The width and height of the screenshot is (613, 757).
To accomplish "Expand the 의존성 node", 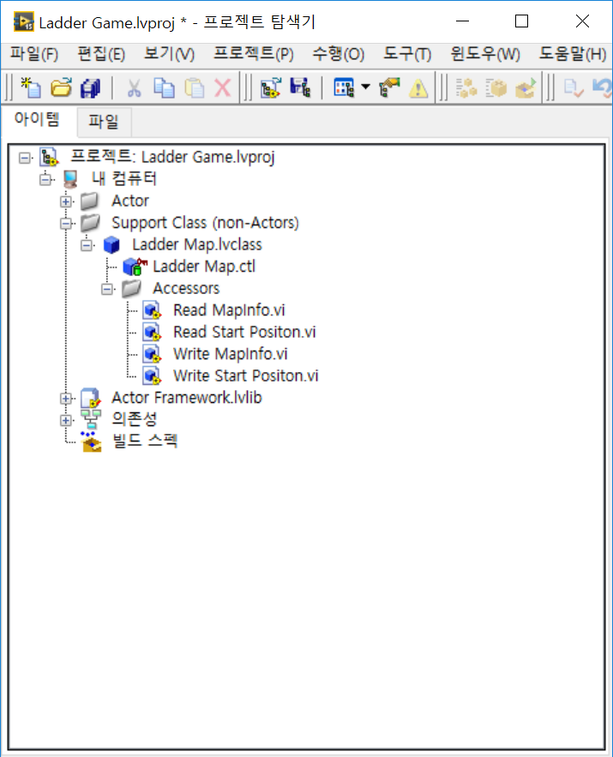I will [66, 420].
